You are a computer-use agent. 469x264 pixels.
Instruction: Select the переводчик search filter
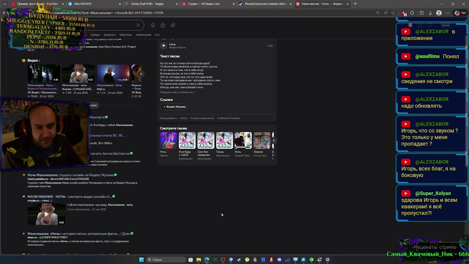pos(143,35)
